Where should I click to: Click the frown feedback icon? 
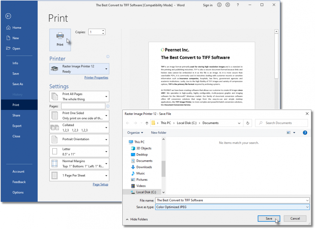pyautogui.click(x=228, y=5)
